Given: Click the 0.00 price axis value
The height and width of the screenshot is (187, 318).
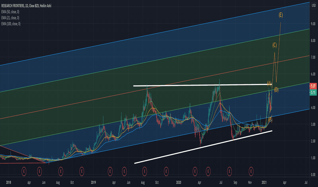Looking at the screenshot, I should 313,174.
